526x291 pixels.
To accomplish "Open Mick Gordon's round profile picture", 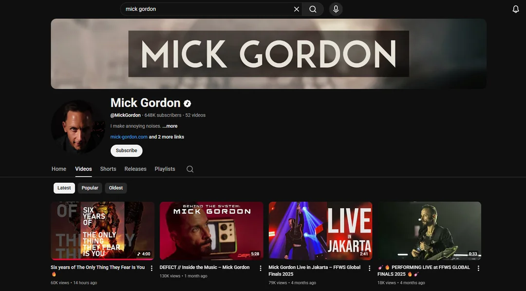I will pos(78,127).
